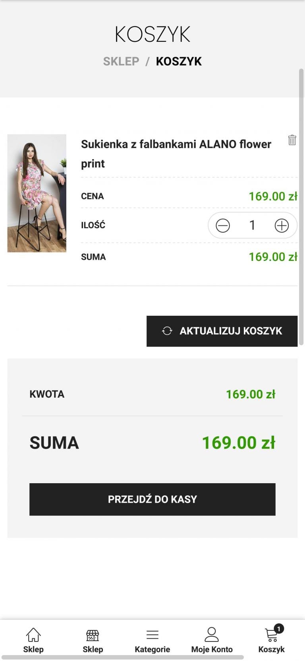Remove the ALANO dress with trash icon
305x661 pixels.
pyautogui.click(x=292, y=140)
